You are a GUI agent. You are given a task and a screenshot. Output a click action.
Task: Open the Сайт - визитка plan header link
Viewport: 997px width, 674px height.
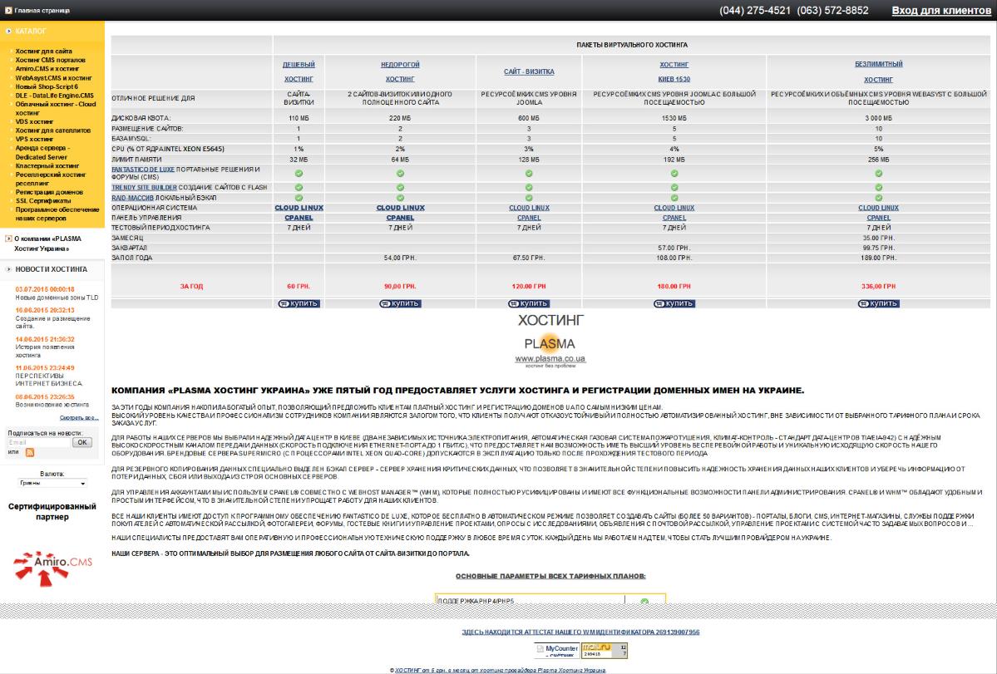coord(528,71)
